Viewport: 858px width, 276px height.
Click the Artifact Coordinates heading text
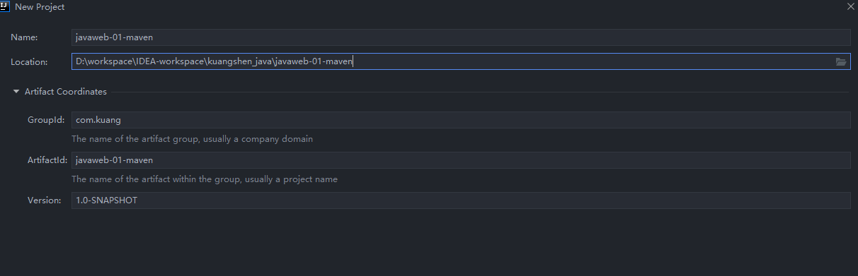pyautogui.click(x=66, y=92)
